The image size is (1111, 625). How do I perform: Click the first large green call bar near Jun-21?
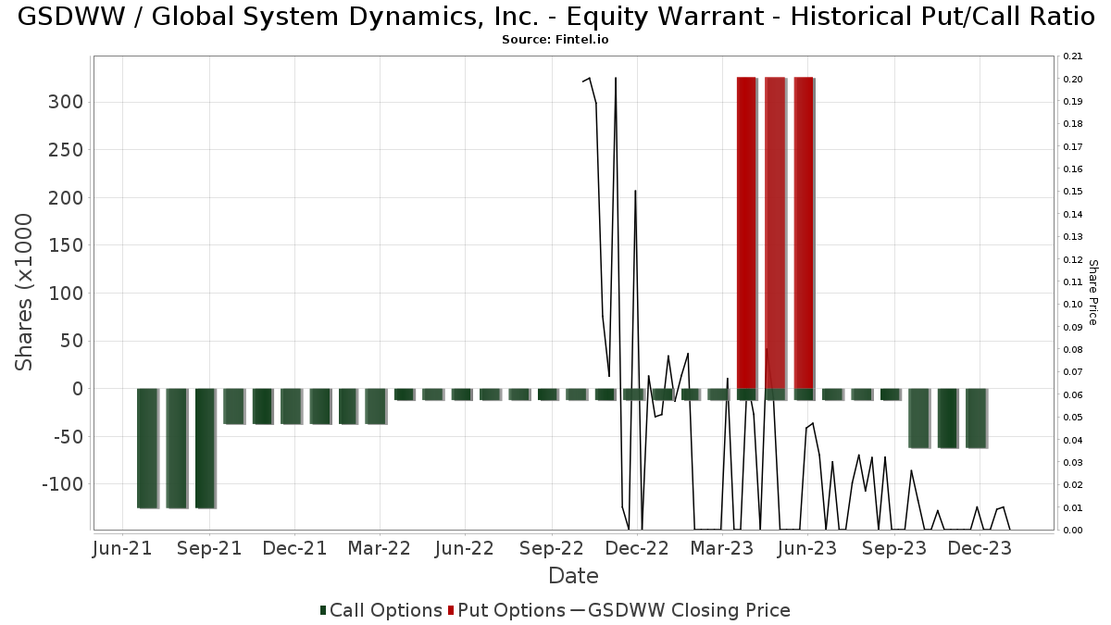tap(148, 448)
